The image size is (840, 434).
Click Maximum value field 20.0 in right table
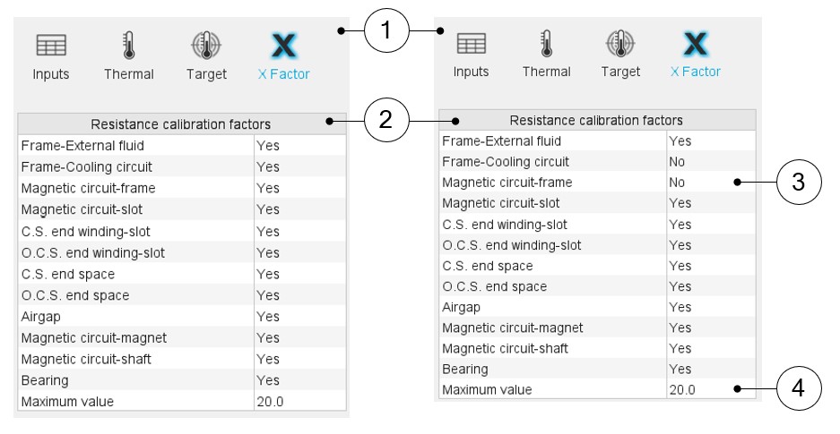tap(681, 390)
